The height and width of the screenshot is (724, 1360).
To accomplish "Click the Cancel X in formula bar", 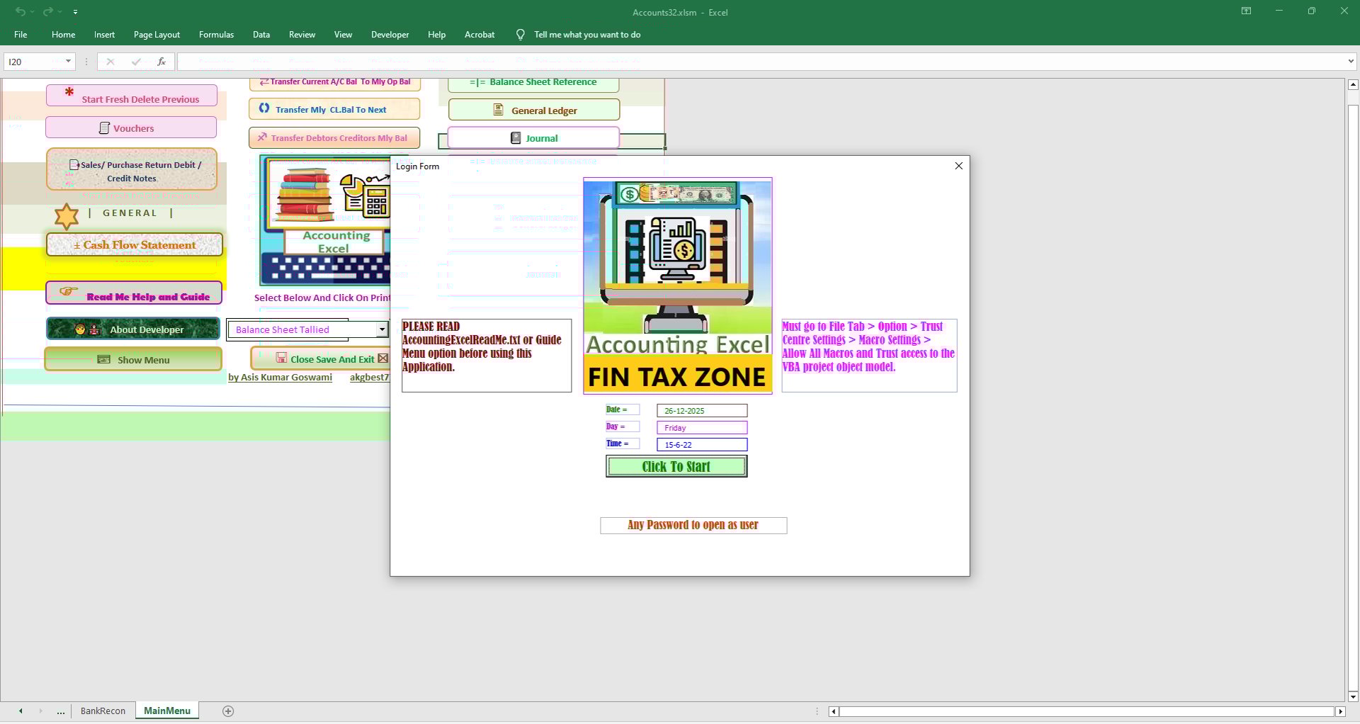I will pyautogui.click(x=110, y=62).
